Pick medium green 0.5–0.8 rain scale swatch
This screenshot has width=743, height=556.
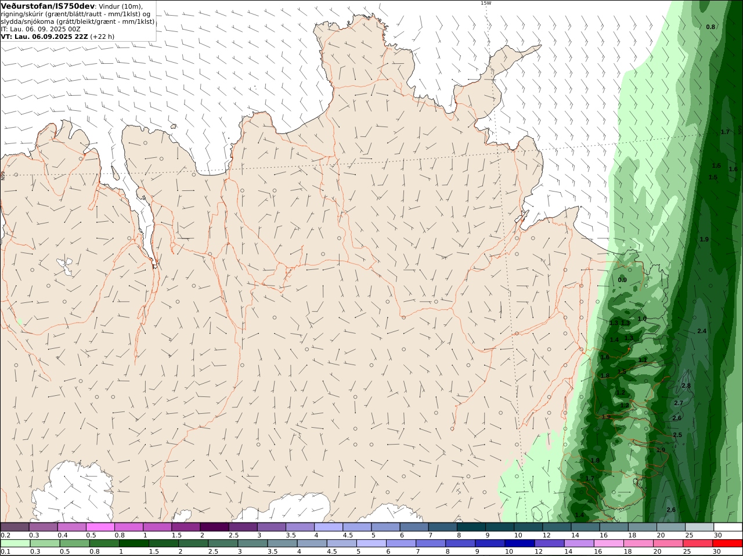[75, 543]
